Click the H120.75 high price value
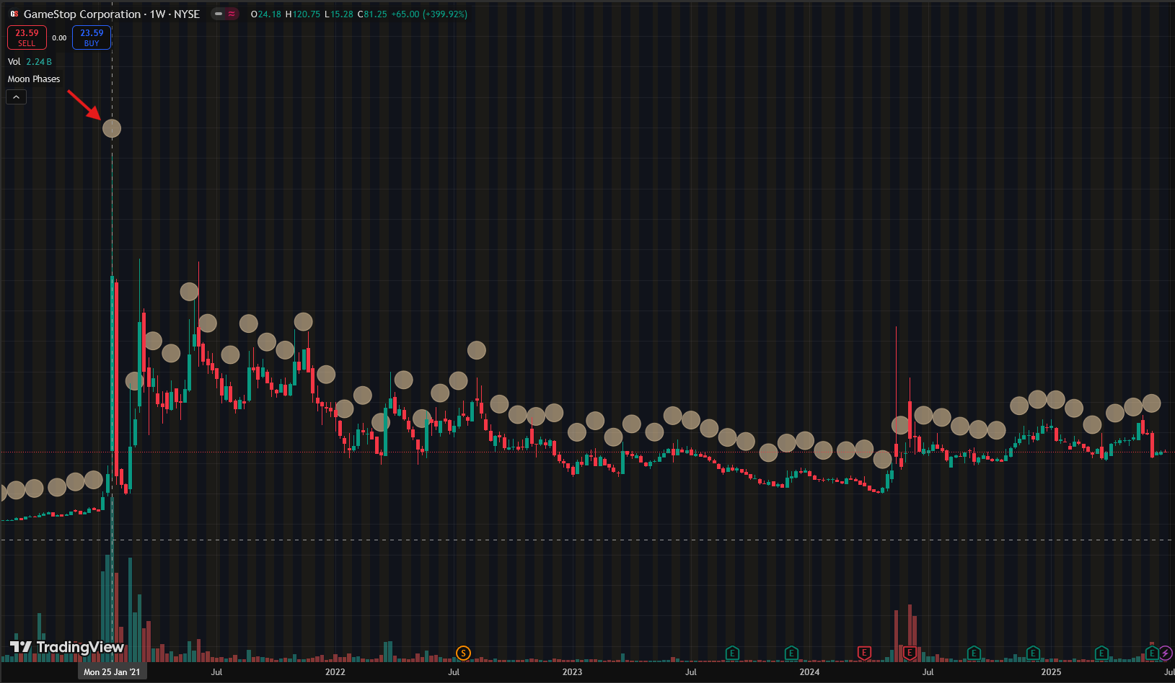This screenshot has width=1175, height=683. pyautogui.click(x=303, y=14)
